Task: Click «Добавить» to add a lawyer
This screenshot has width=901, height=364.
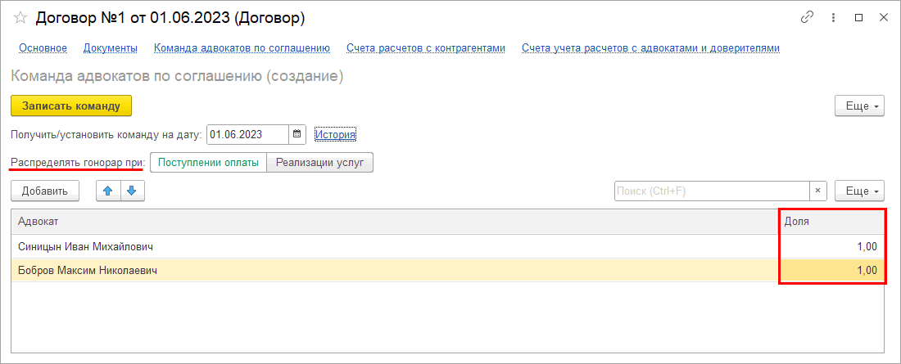Action: click(x=44, y=191)
